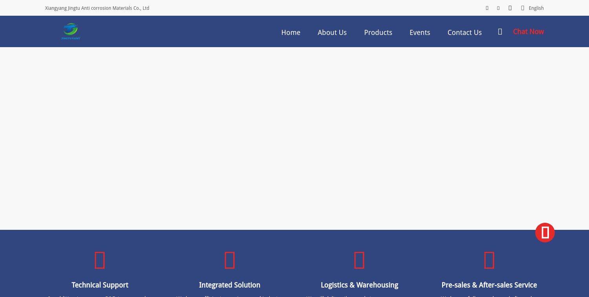Click the second social share icon near English
This screenshot has height=297, width=589.
pos(498,8)
